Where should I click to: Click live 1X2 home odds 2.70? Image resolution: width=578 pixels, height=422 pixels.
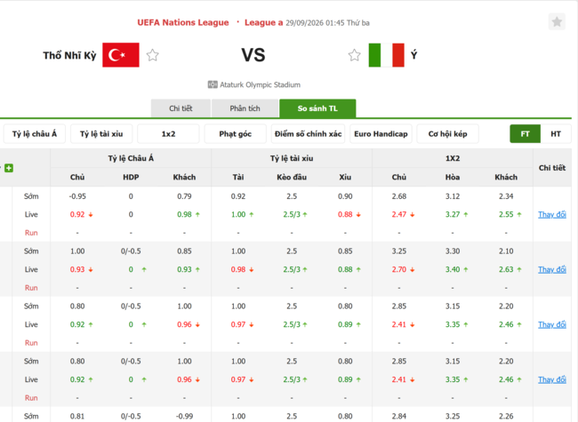tap(399, 269)
